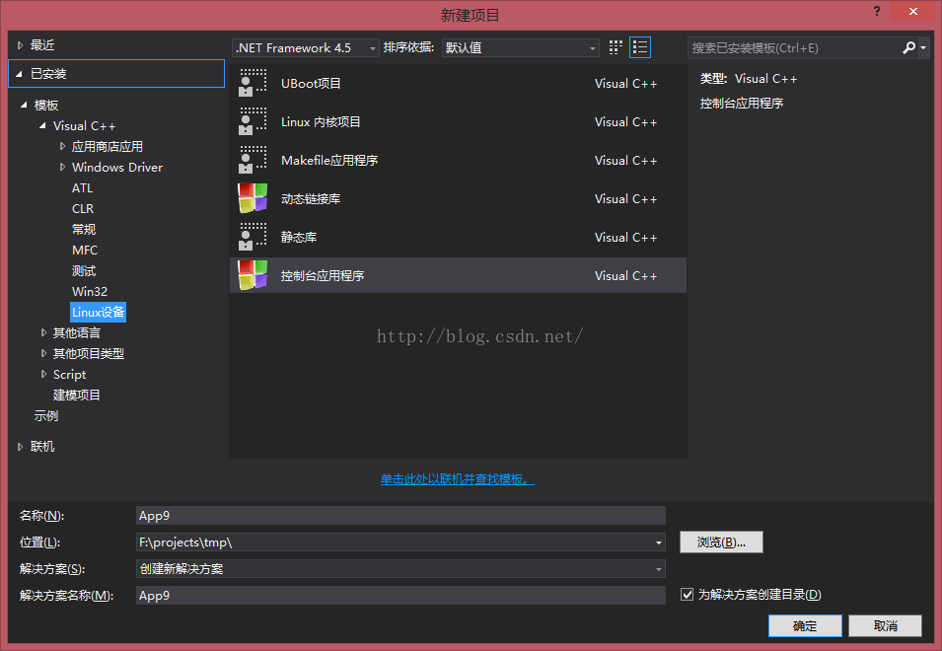Open the 排序依据 默认值 dropdown
This screenshot has height=651, width=942.
tap(520, 48)
